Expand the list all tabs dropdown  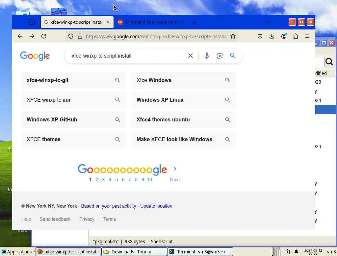268,22
